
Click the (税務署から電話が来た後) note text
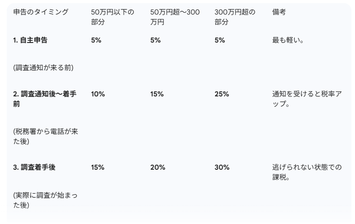click(x=45, y=136)
